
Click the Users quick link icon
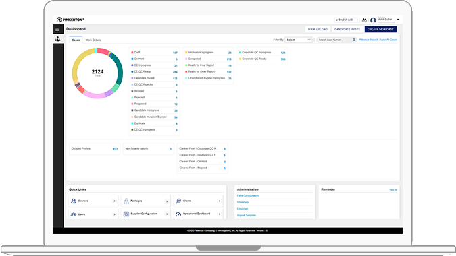click(74, 214)
